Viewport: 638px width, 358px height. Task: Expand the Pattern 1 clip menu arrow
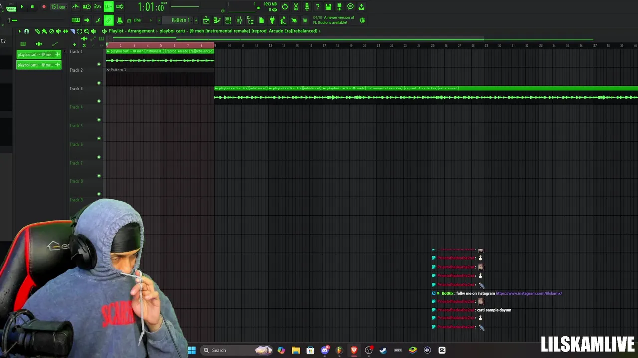click(108, 70)
